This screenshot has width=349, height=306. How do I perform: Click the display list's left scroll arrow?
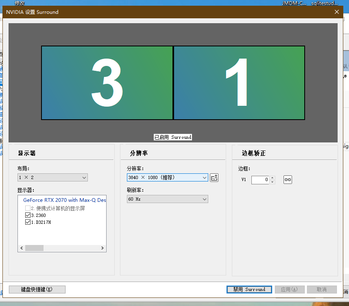tap(21, 248)
